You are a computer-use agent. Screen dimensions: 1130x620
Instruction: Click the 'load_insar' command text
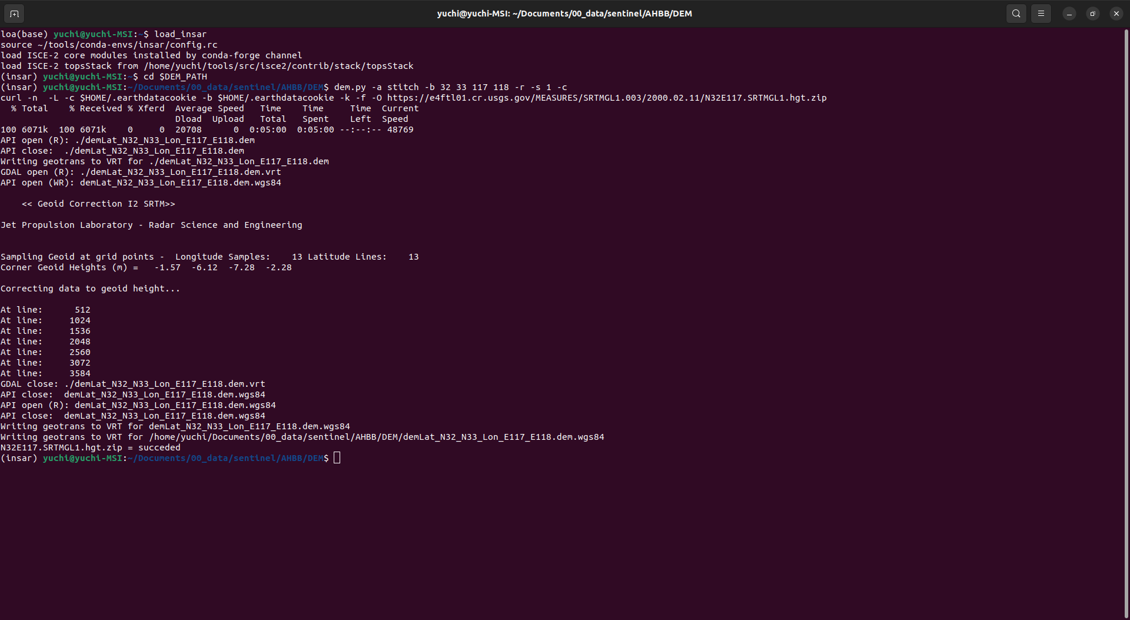point(180,34)
